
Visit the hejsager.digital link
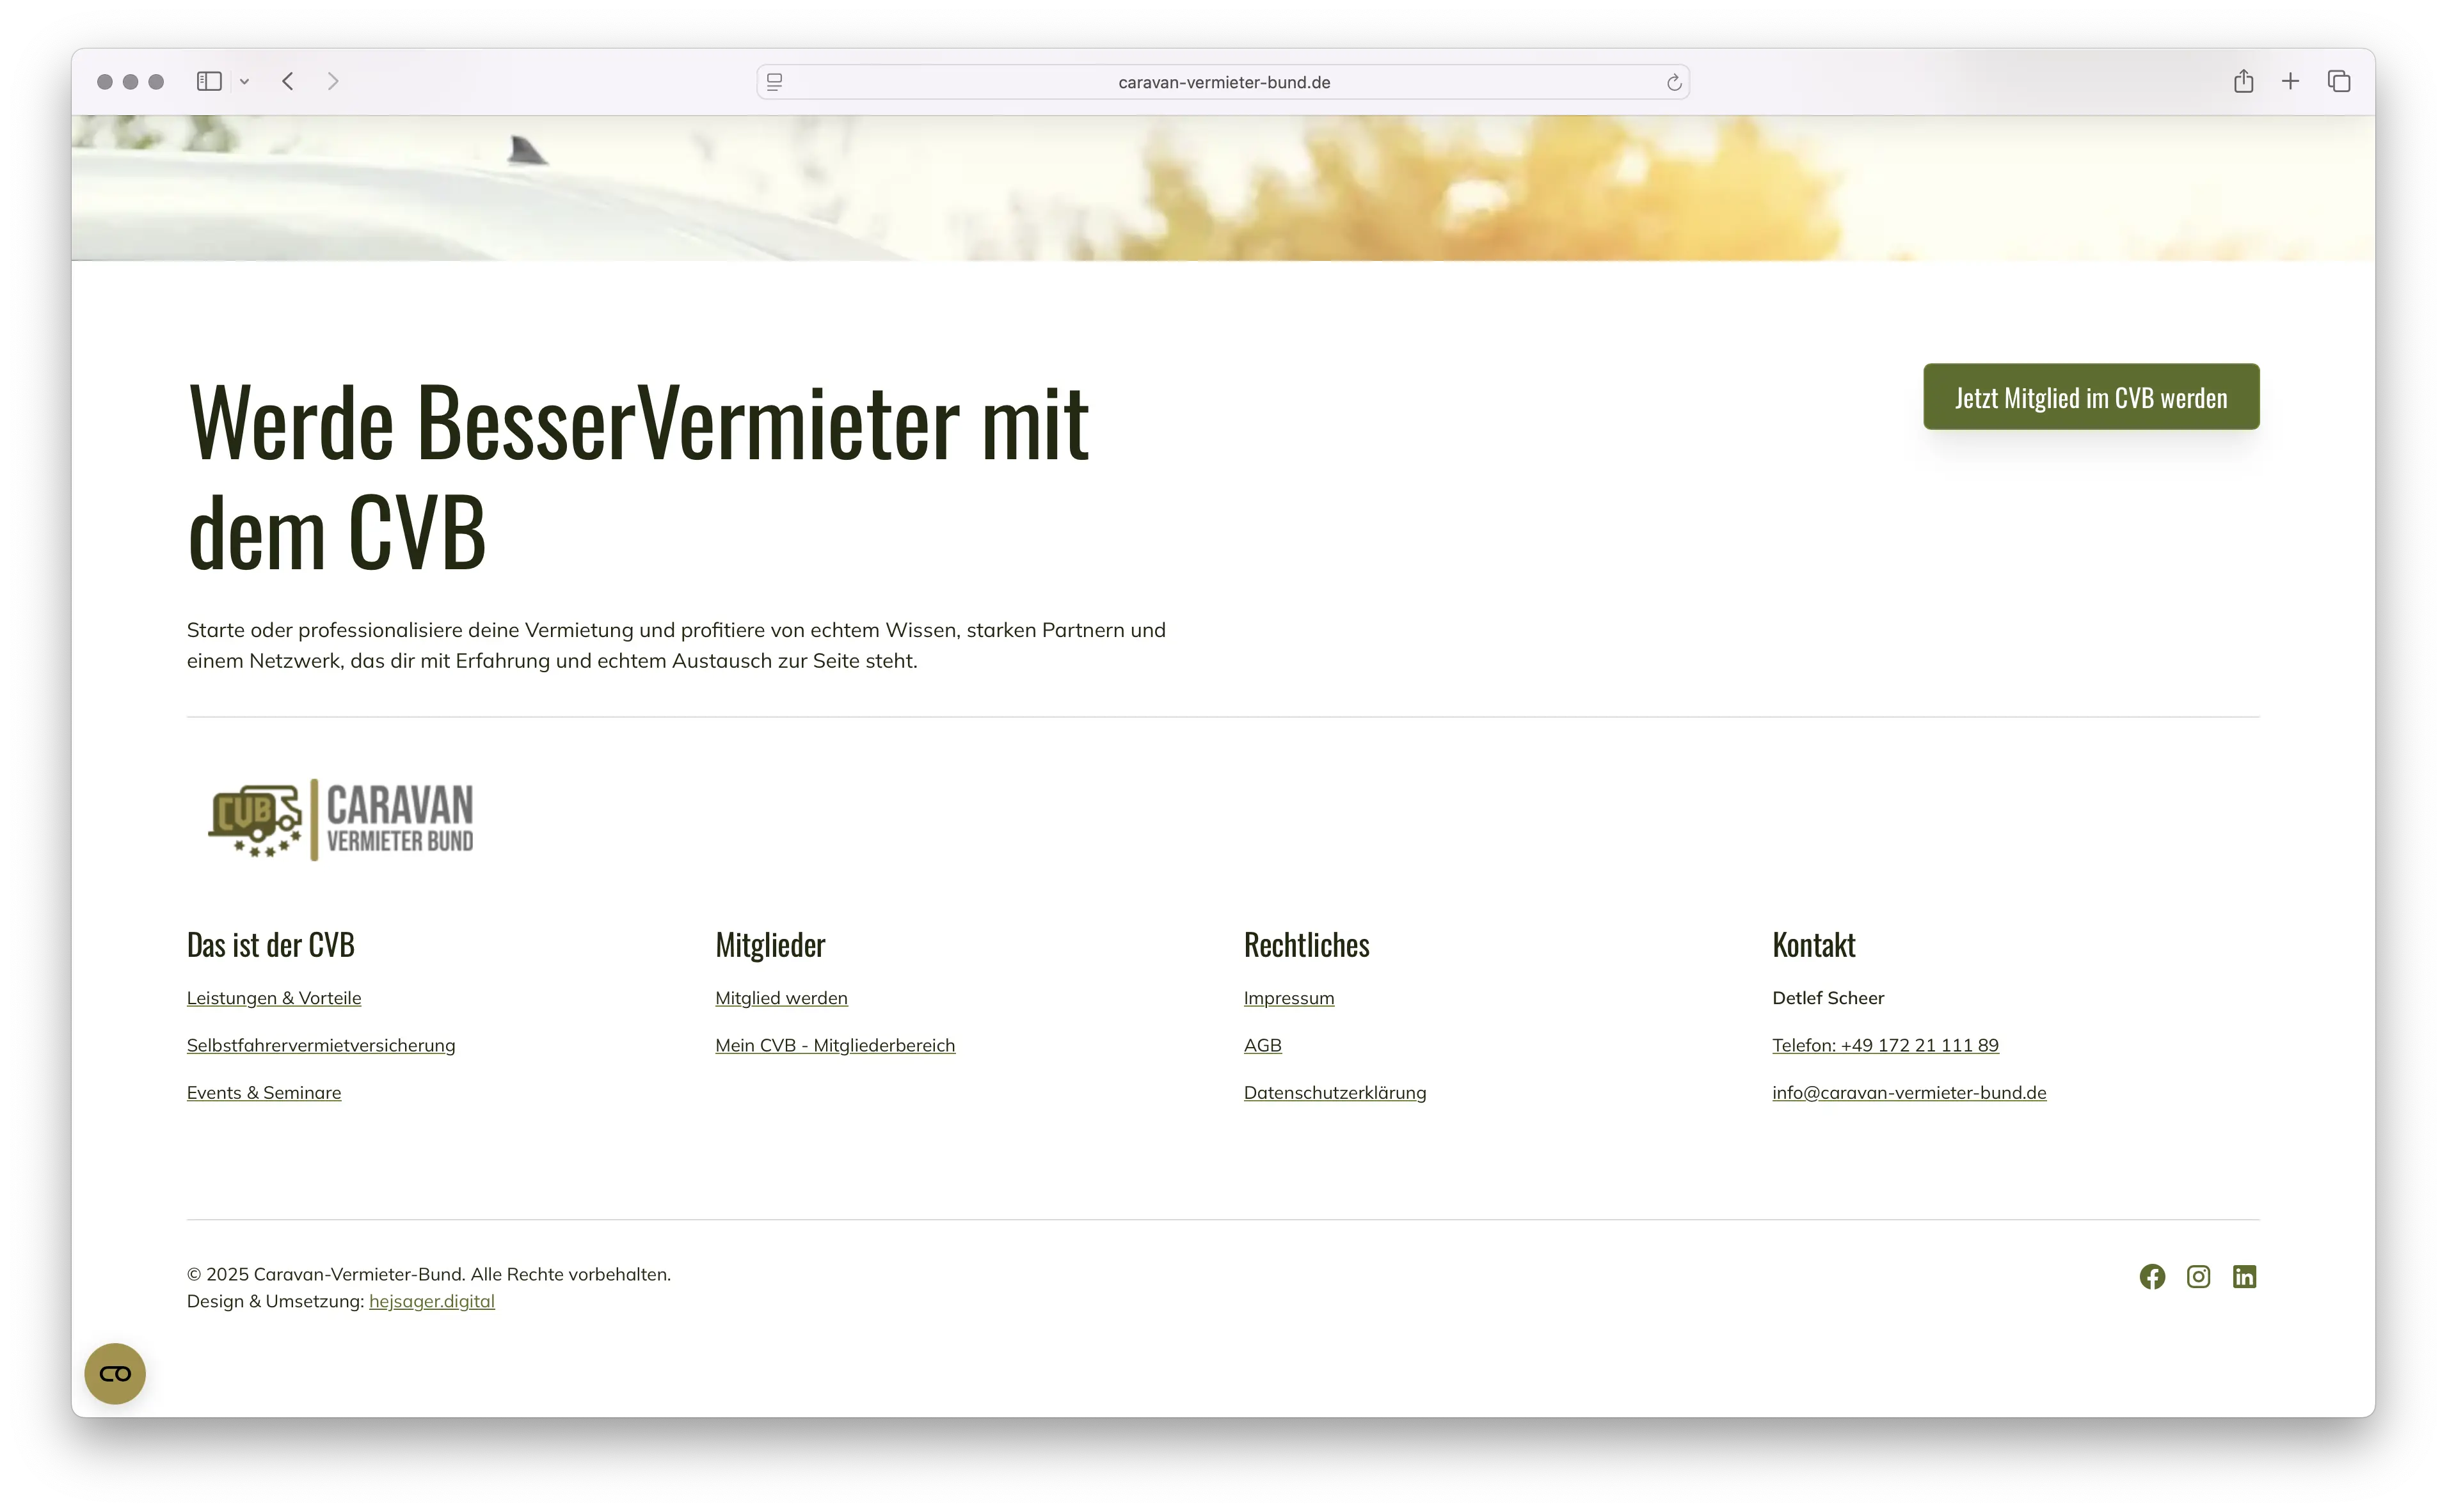(x=431, y=1301)
